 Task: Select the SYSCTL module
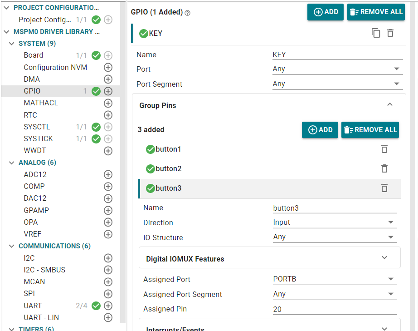[x=37, y=127]
